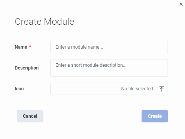Click the 'Create Module' heading text

[45, 22]
